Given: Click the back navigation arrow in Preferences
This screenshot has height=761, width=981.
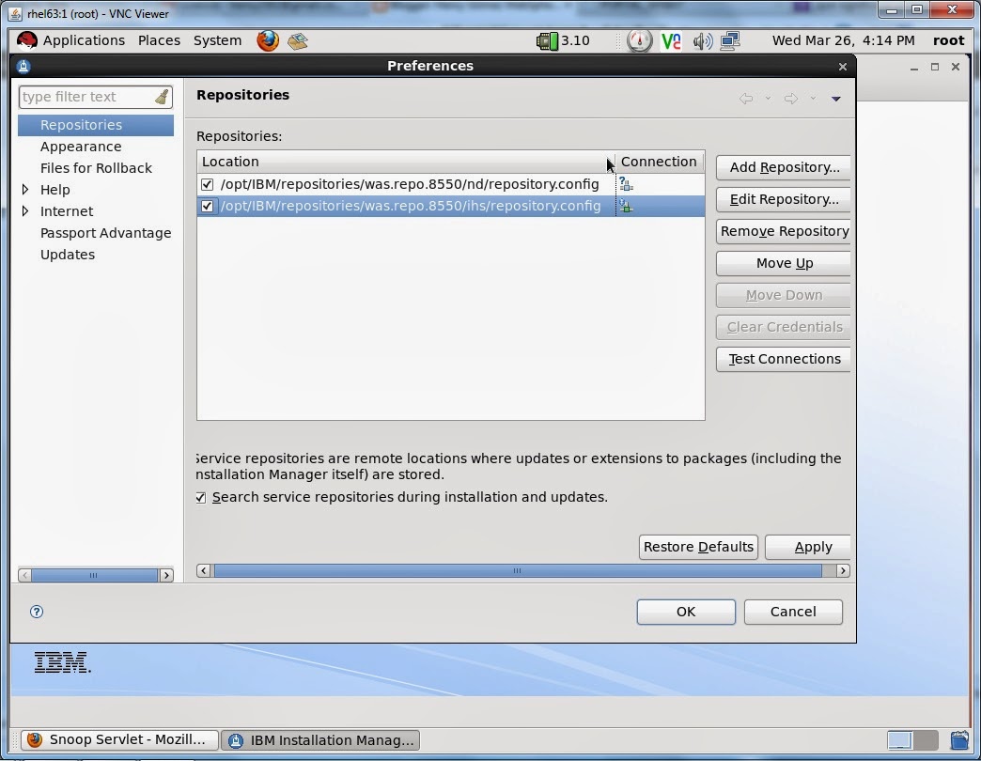Looking at the screenshot, I should pyautogui.click(x=745, y=98).
